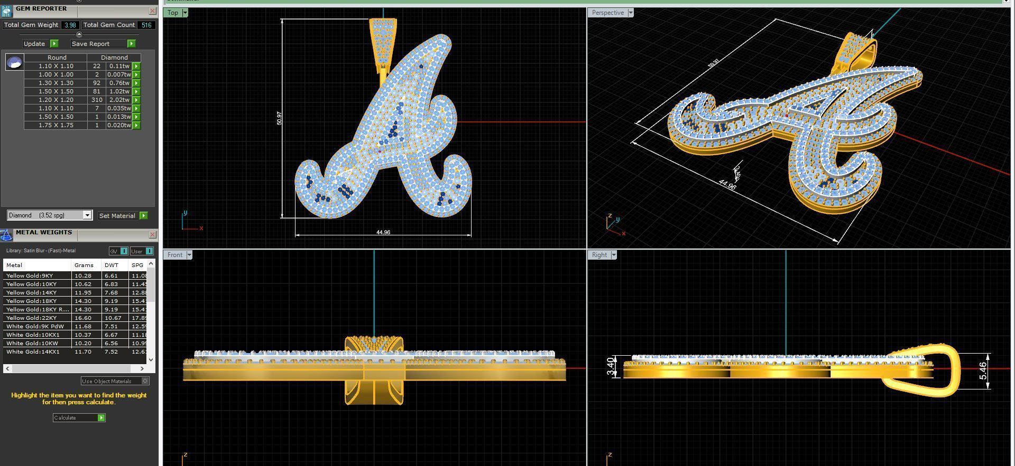
Task: Open the Front viewport dropdown arrow
Action: 189,255
